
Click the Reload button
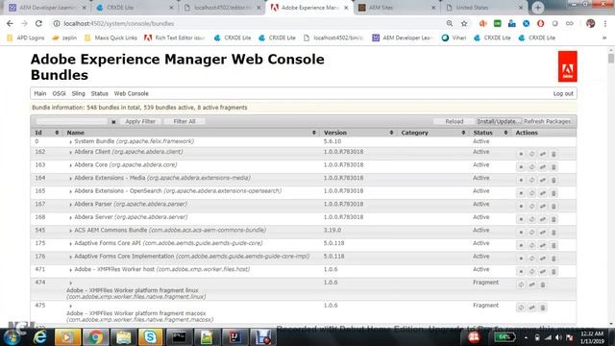tap(455, 122)
